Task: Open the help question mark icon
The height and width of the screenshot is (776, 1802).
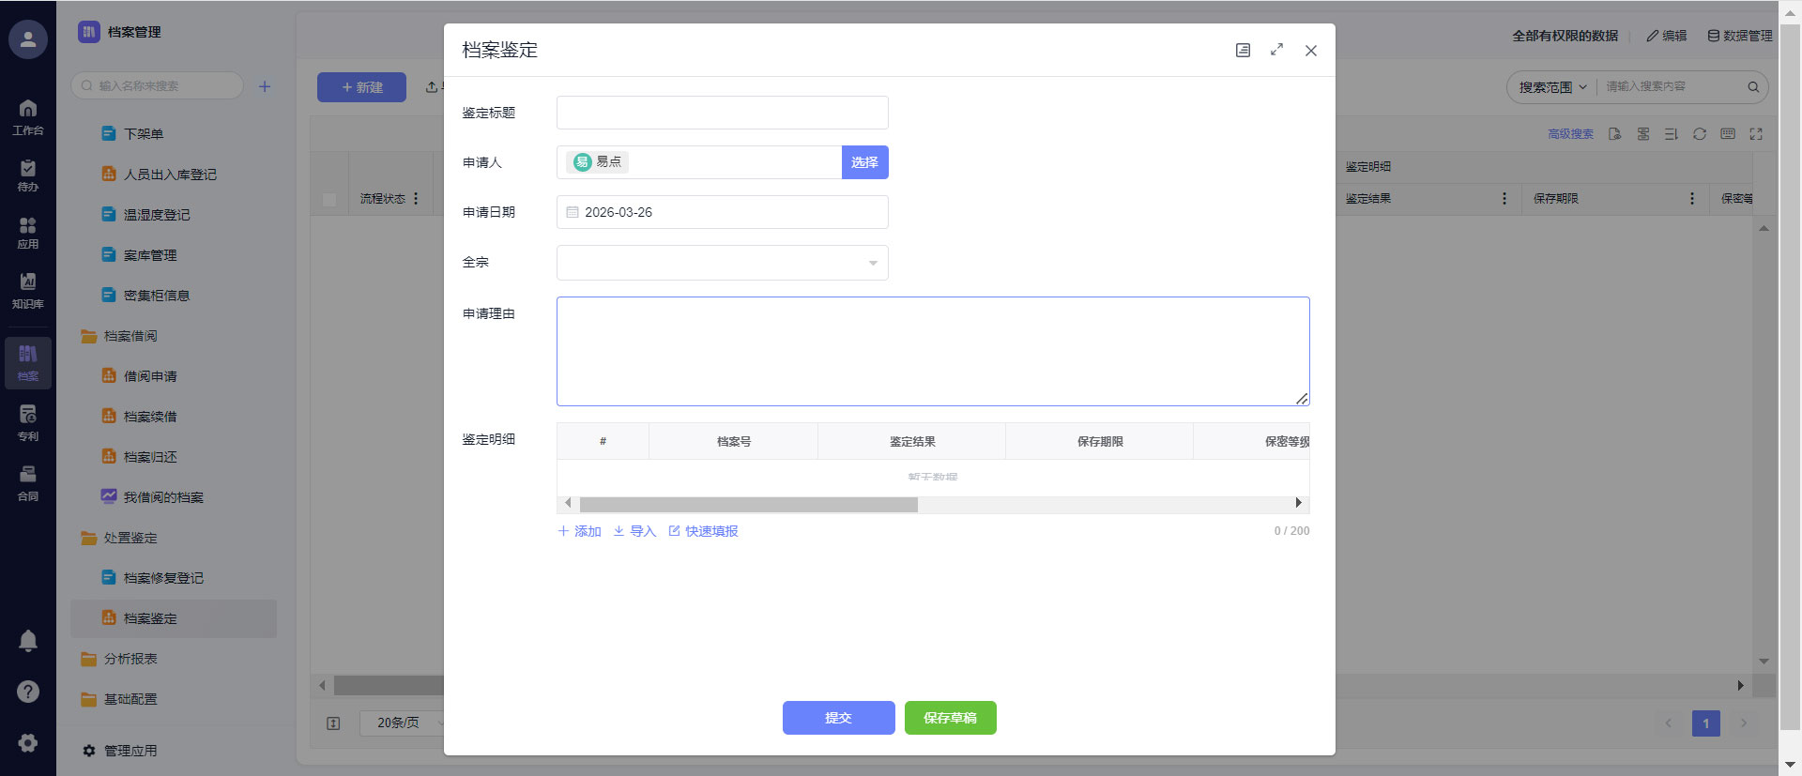Action: click(x=28, y=692)
